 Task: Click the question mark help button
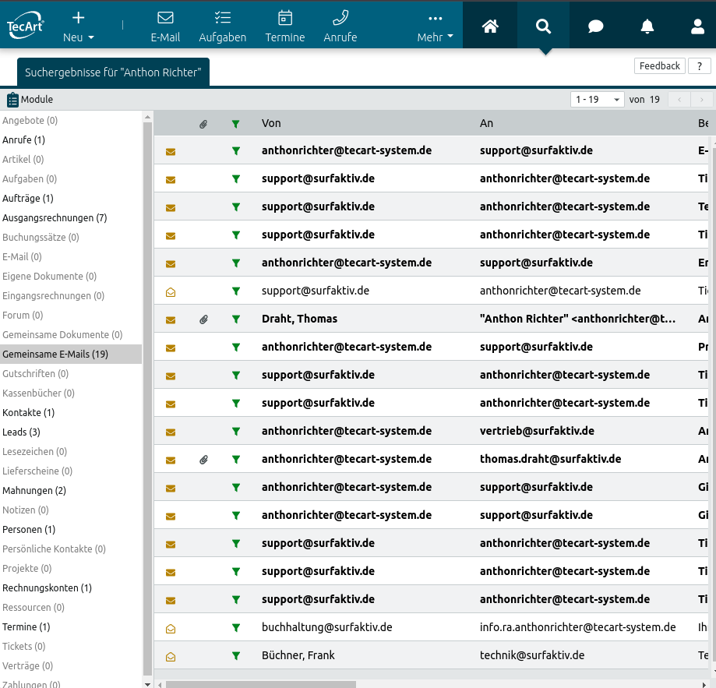(700, 66)
